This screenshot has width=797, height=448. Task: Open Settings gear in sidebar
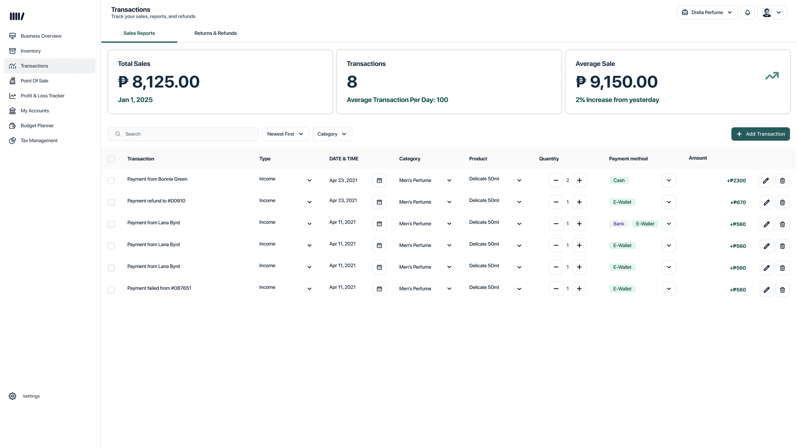pos(13,396)
